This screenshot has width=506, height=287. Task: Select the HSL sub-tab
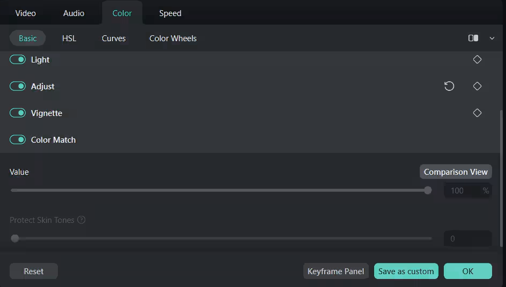(69, 38)
